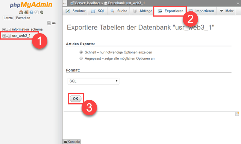Select information_schema in the tree
The image size is (241, 144).
tap(27, 29)
